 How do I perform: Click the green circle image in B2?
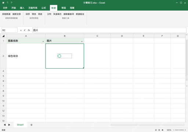coord(59,56)
